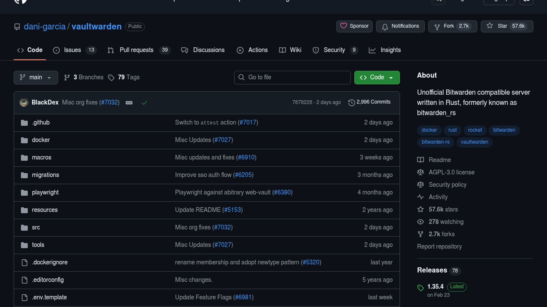Screen dimensions: 547x307
Task: Expand the green Code dropdown
Action: coord(377,77)
